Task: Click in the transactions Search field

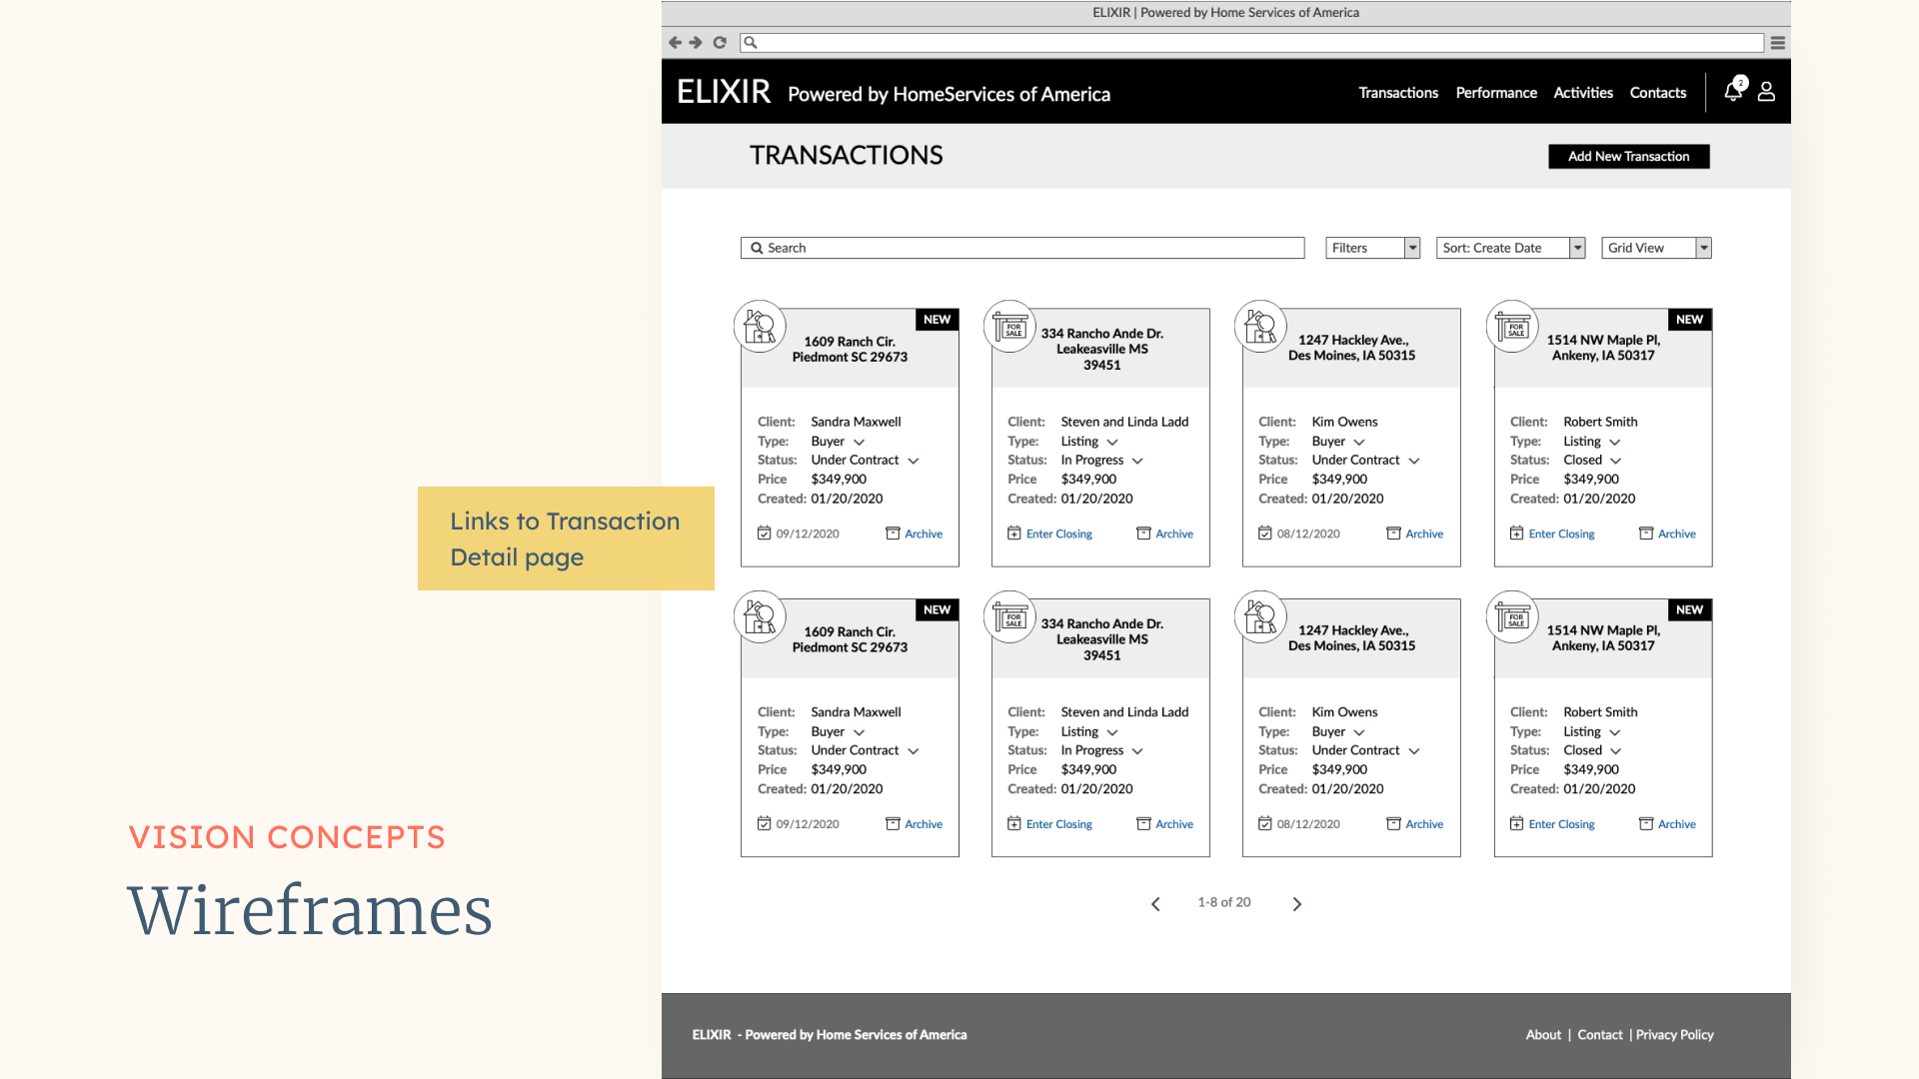Action: 1021,248
